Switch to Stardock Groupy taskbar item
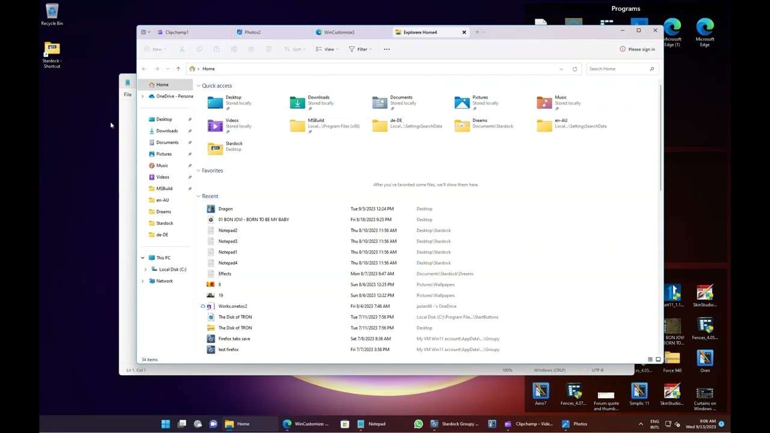 point(455,424)
